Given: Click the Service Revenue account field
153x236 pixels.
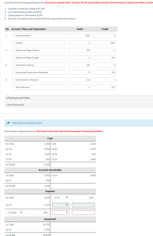Looking at the screenshot, I should point(39,87).
